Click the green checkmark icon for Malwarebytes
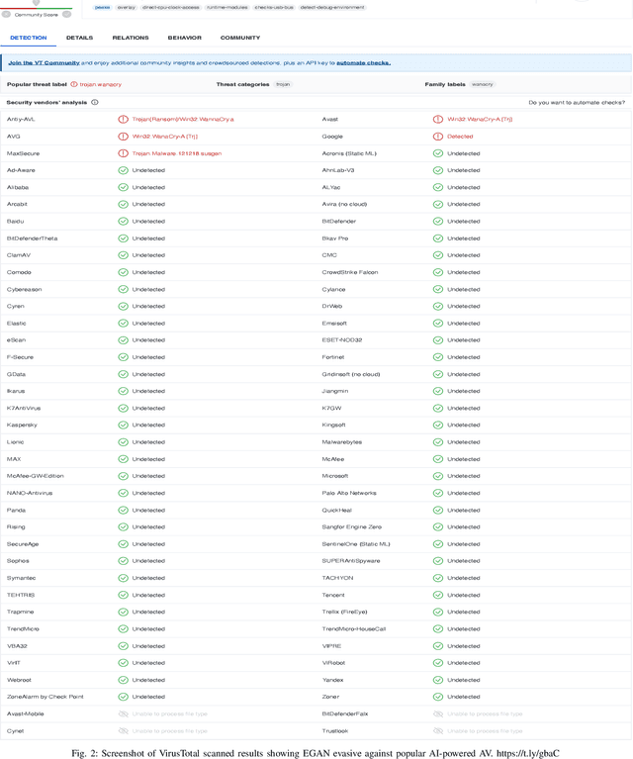The image size is (633, 759). (438, 442)
